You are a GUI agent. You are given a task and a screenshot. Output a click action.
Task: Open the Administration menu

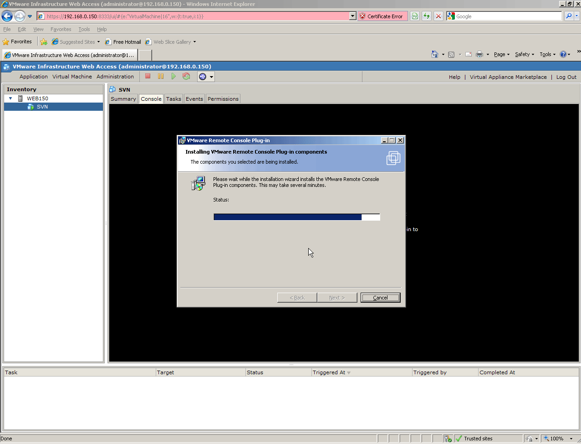coord(115,77)
